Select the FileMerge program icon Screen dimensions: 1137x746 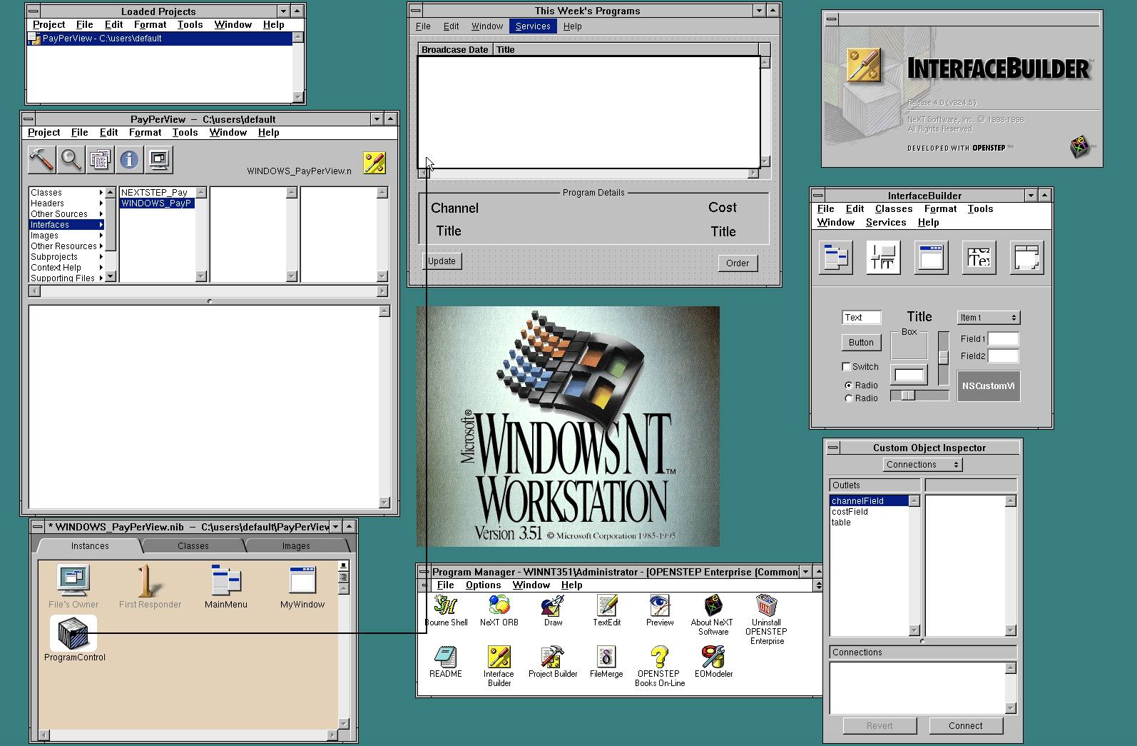[606, 657]
